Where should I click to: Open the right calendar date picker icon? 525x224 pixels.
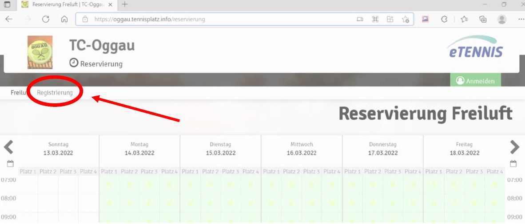[514, 163]
